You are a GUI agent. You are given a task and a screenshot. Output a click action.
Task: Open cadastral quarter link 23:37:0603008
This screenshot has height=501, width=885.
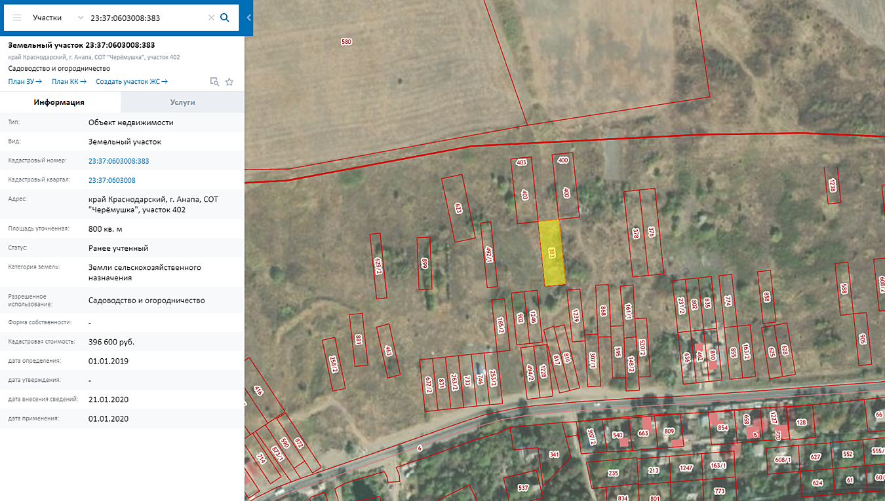(x=112, y=180)
